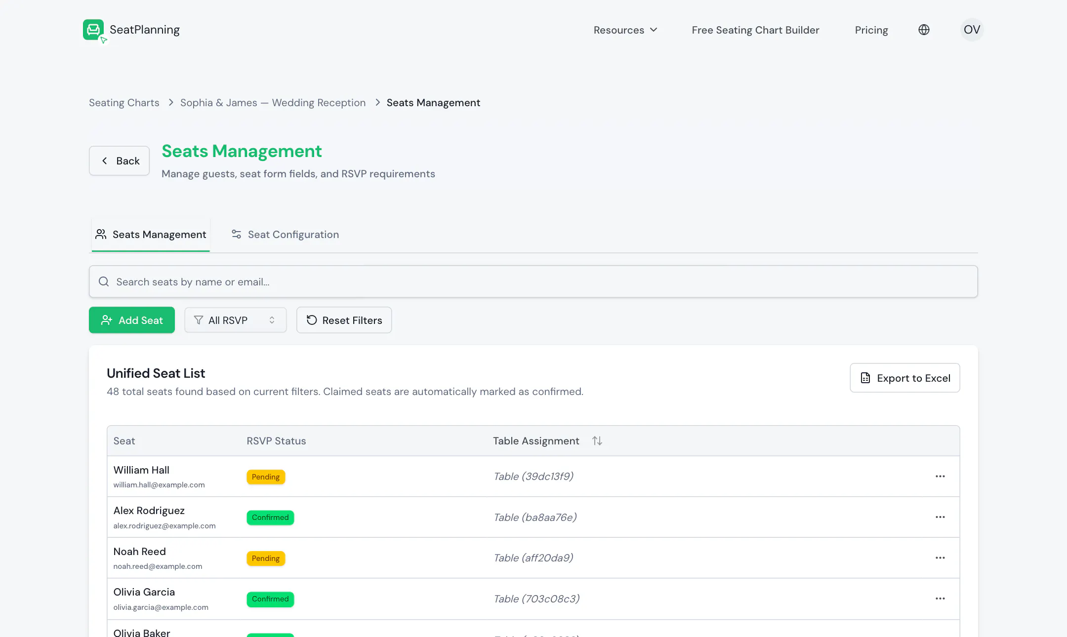This screenshot has width=1067, height=637.
Task: Click Table (aff20da9) assignment
Action: (533, 558)
